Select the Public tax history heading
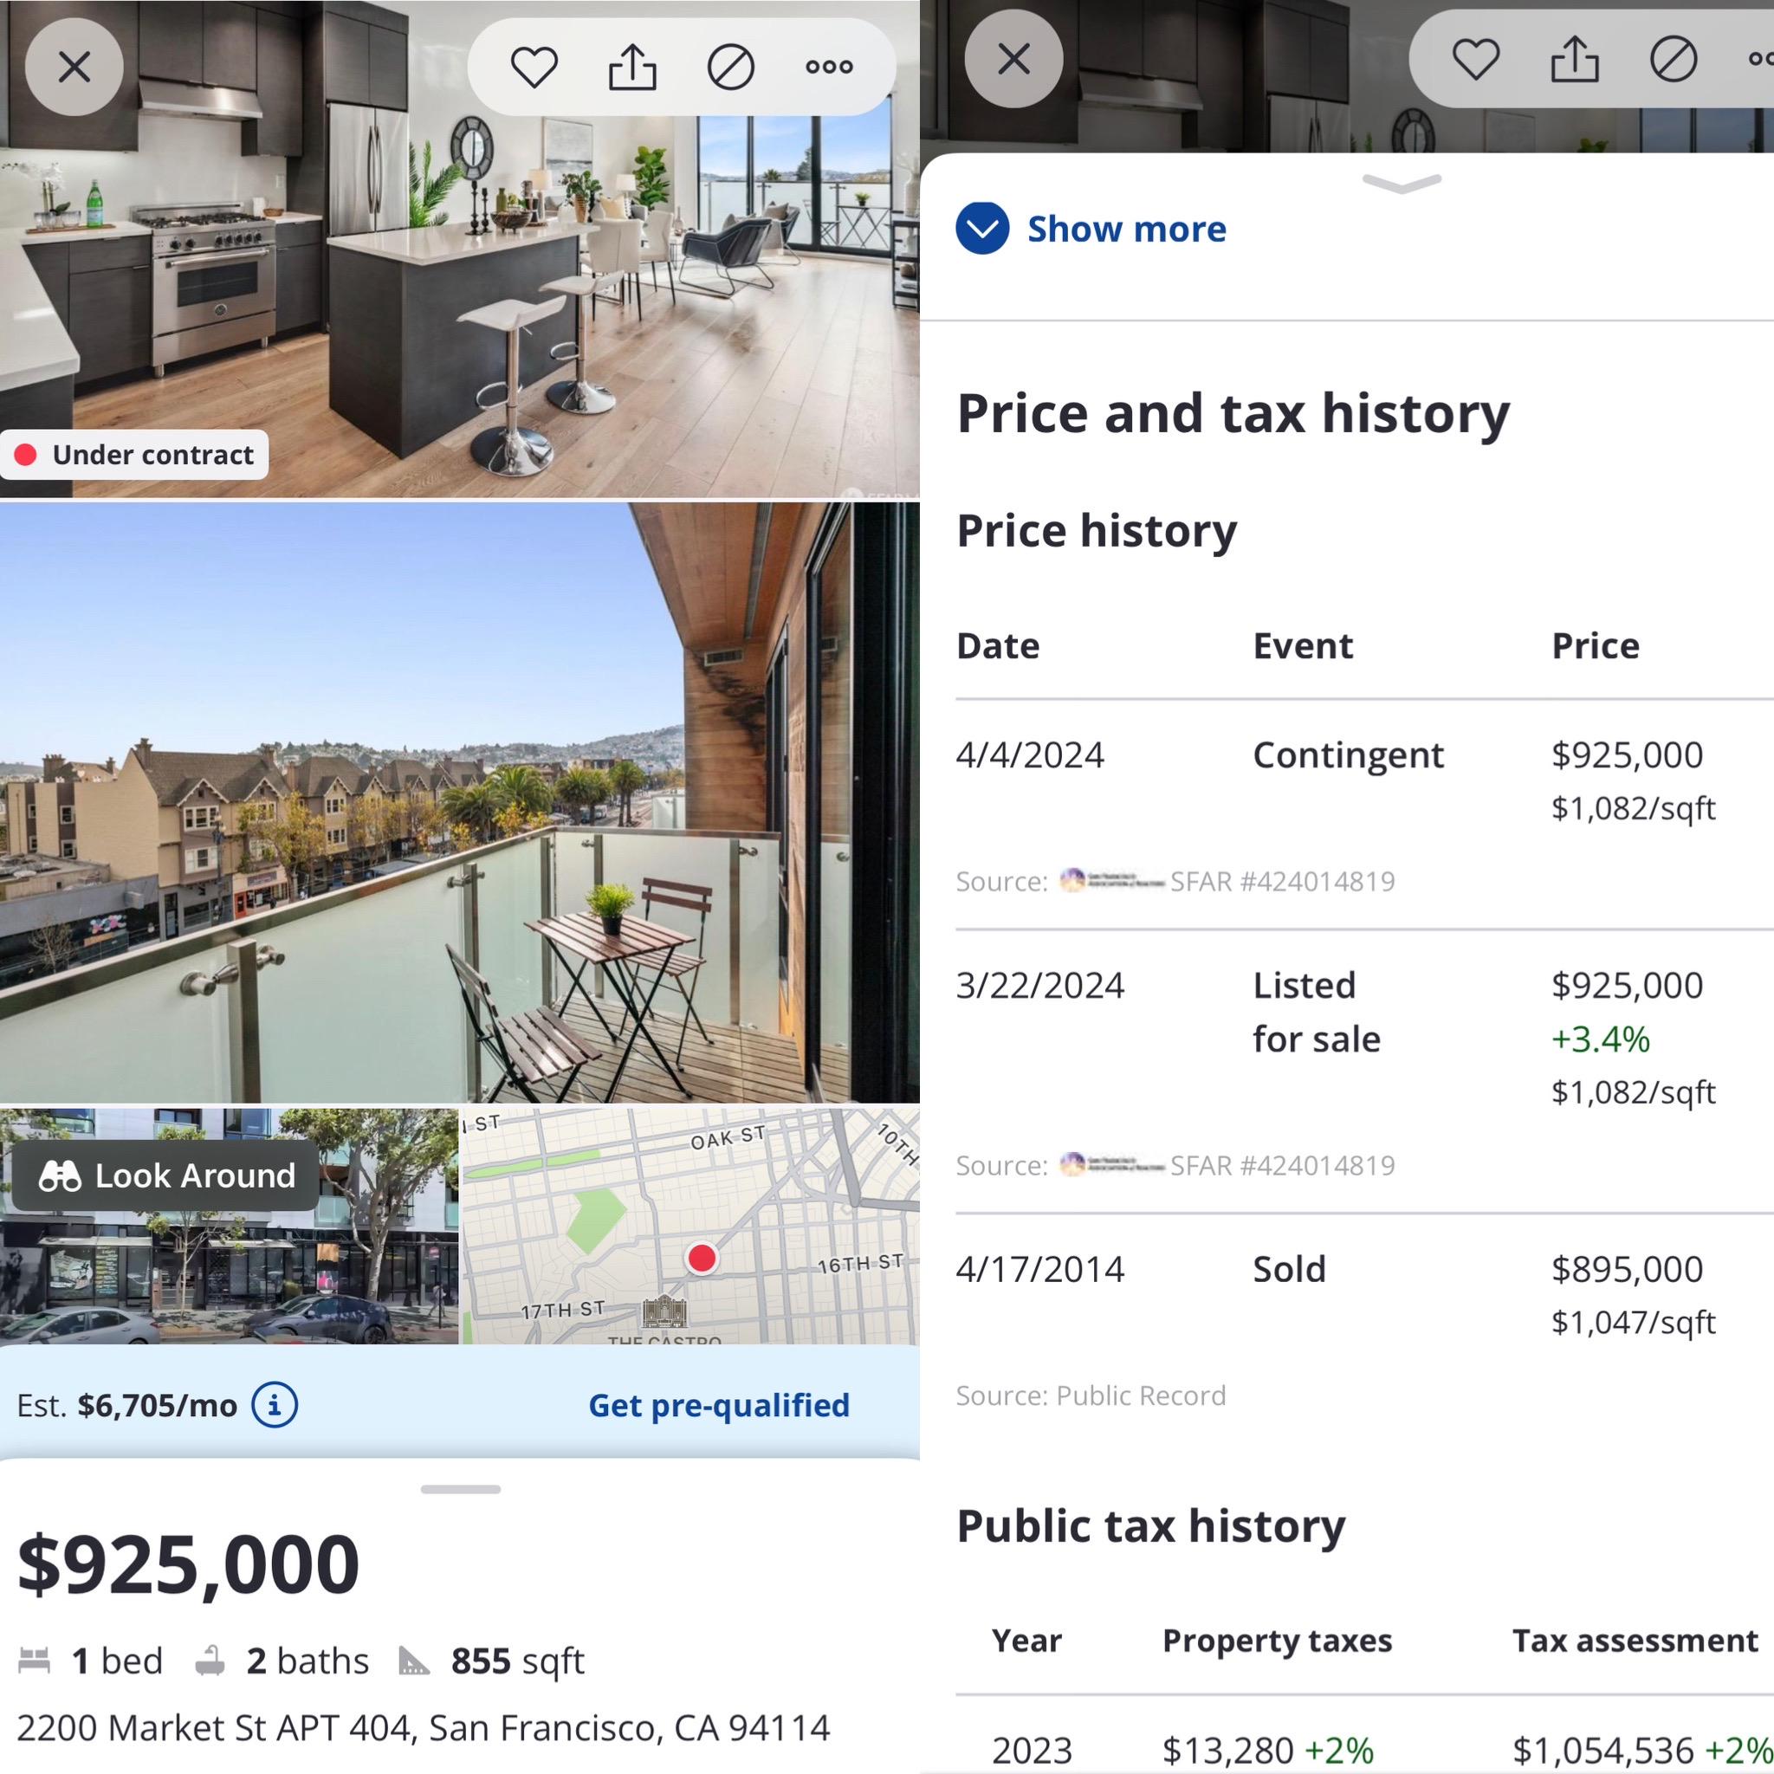The image size is (1774, 1774). 1149,1526
